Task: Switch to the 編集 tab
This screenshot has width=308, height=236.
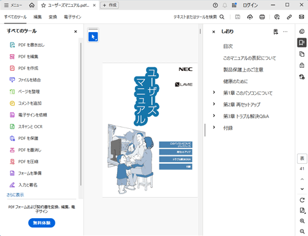Action: (38, 17)
